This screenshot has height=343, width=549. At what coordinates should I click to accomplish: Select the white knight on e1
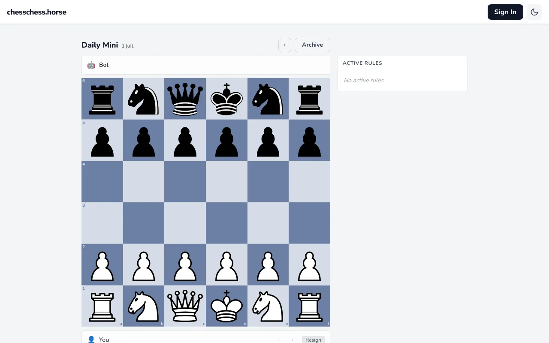[268, 306]
